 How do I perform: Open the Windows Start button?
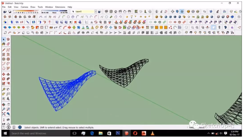[5, 133]
